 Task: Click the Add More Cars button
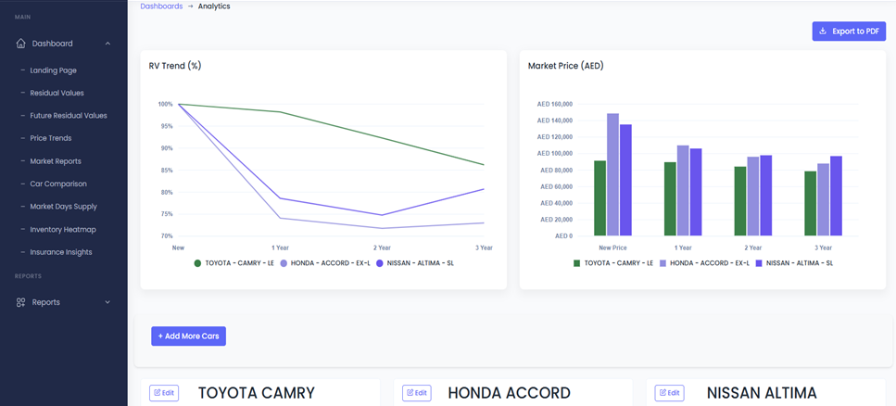click(x=188, y=336)
